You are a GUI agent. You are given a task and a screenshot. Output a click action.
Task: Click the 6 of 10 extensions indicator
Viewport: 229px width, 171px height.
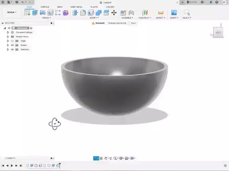point(192,2)
